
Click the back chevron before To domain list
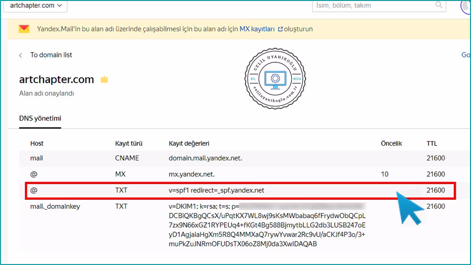click(21, 55)
